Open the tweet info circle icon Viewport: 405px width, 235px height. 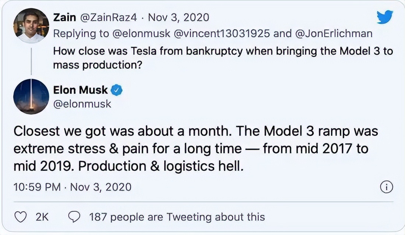386,187
